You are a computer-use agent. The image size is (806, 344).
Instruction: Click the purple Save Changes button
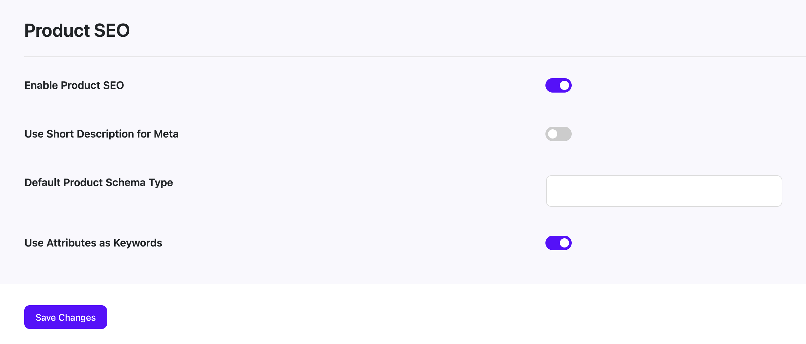pyautogui.click(x=65, y=317)
